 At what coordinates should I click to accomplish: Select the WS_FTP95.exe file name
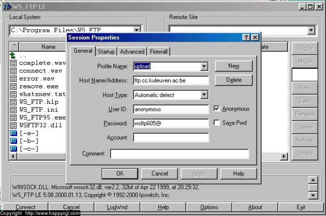[x=42, y=118]
